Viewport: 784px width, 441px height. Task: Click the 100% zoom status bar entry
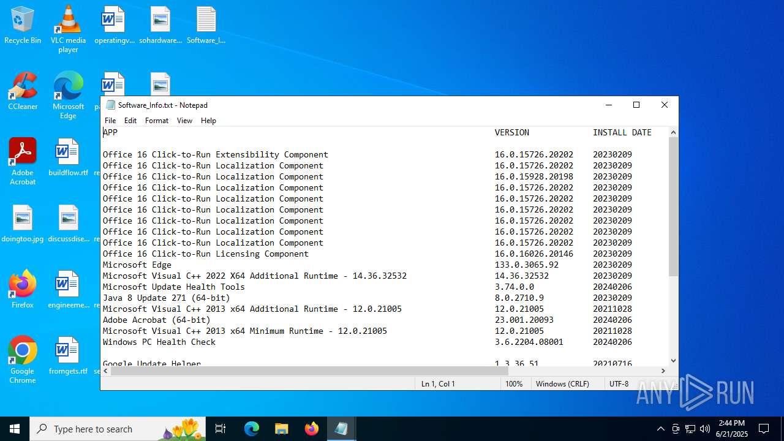514,384
